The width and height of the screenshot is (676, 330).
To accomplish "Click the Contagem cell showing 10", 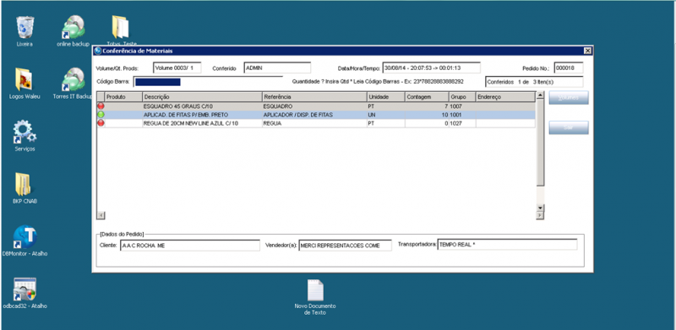I will (x=427, y=115).
